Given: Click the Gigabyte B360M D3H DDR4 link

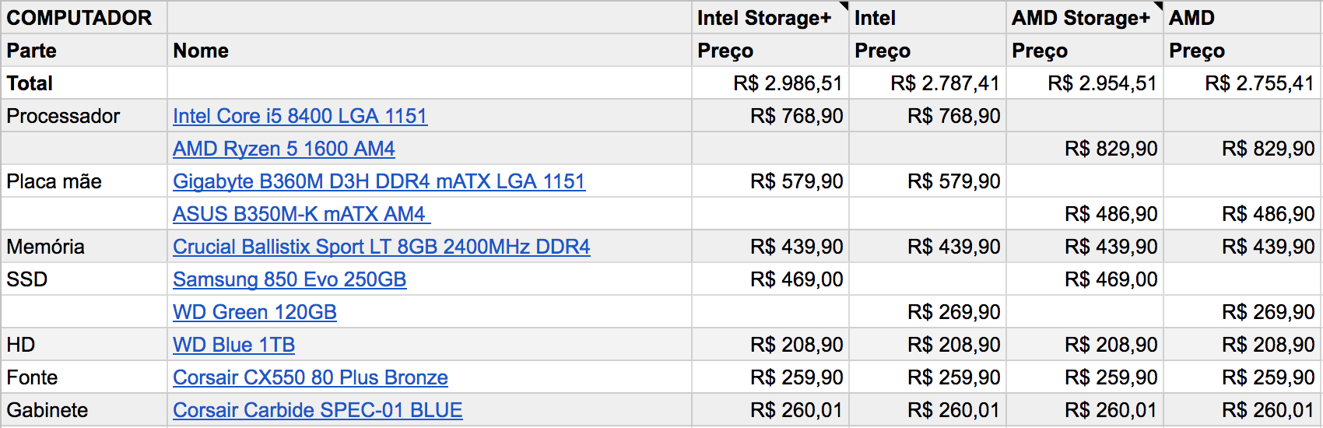Looking at the screenshot, I should coord(379,181).
